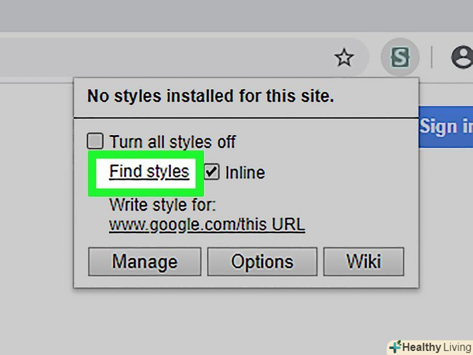
Task: Click the Inline label text
Action: 245,173
